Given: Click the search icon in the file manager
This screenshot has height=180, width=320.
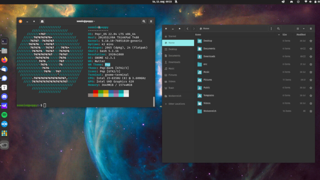Looking at the screenshot, I should point(278,29).
